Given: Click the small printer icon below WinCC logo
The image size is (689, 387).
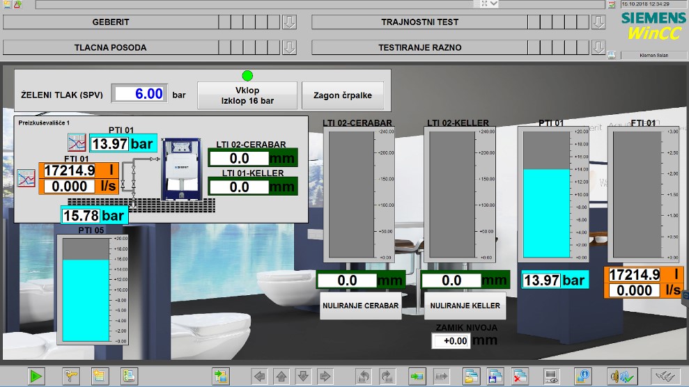Looking at the screenshot, I should tap(611, 55).
